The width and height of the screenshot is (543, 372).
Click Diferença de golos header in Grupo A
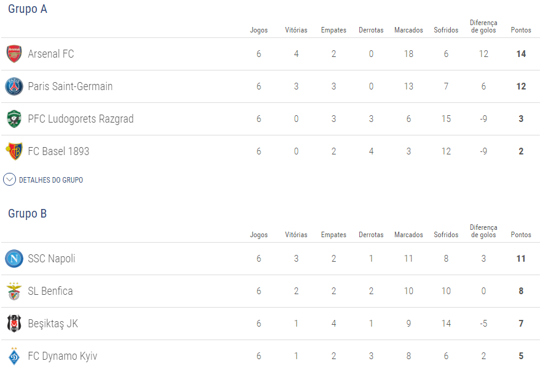click(x=483, y=26)
